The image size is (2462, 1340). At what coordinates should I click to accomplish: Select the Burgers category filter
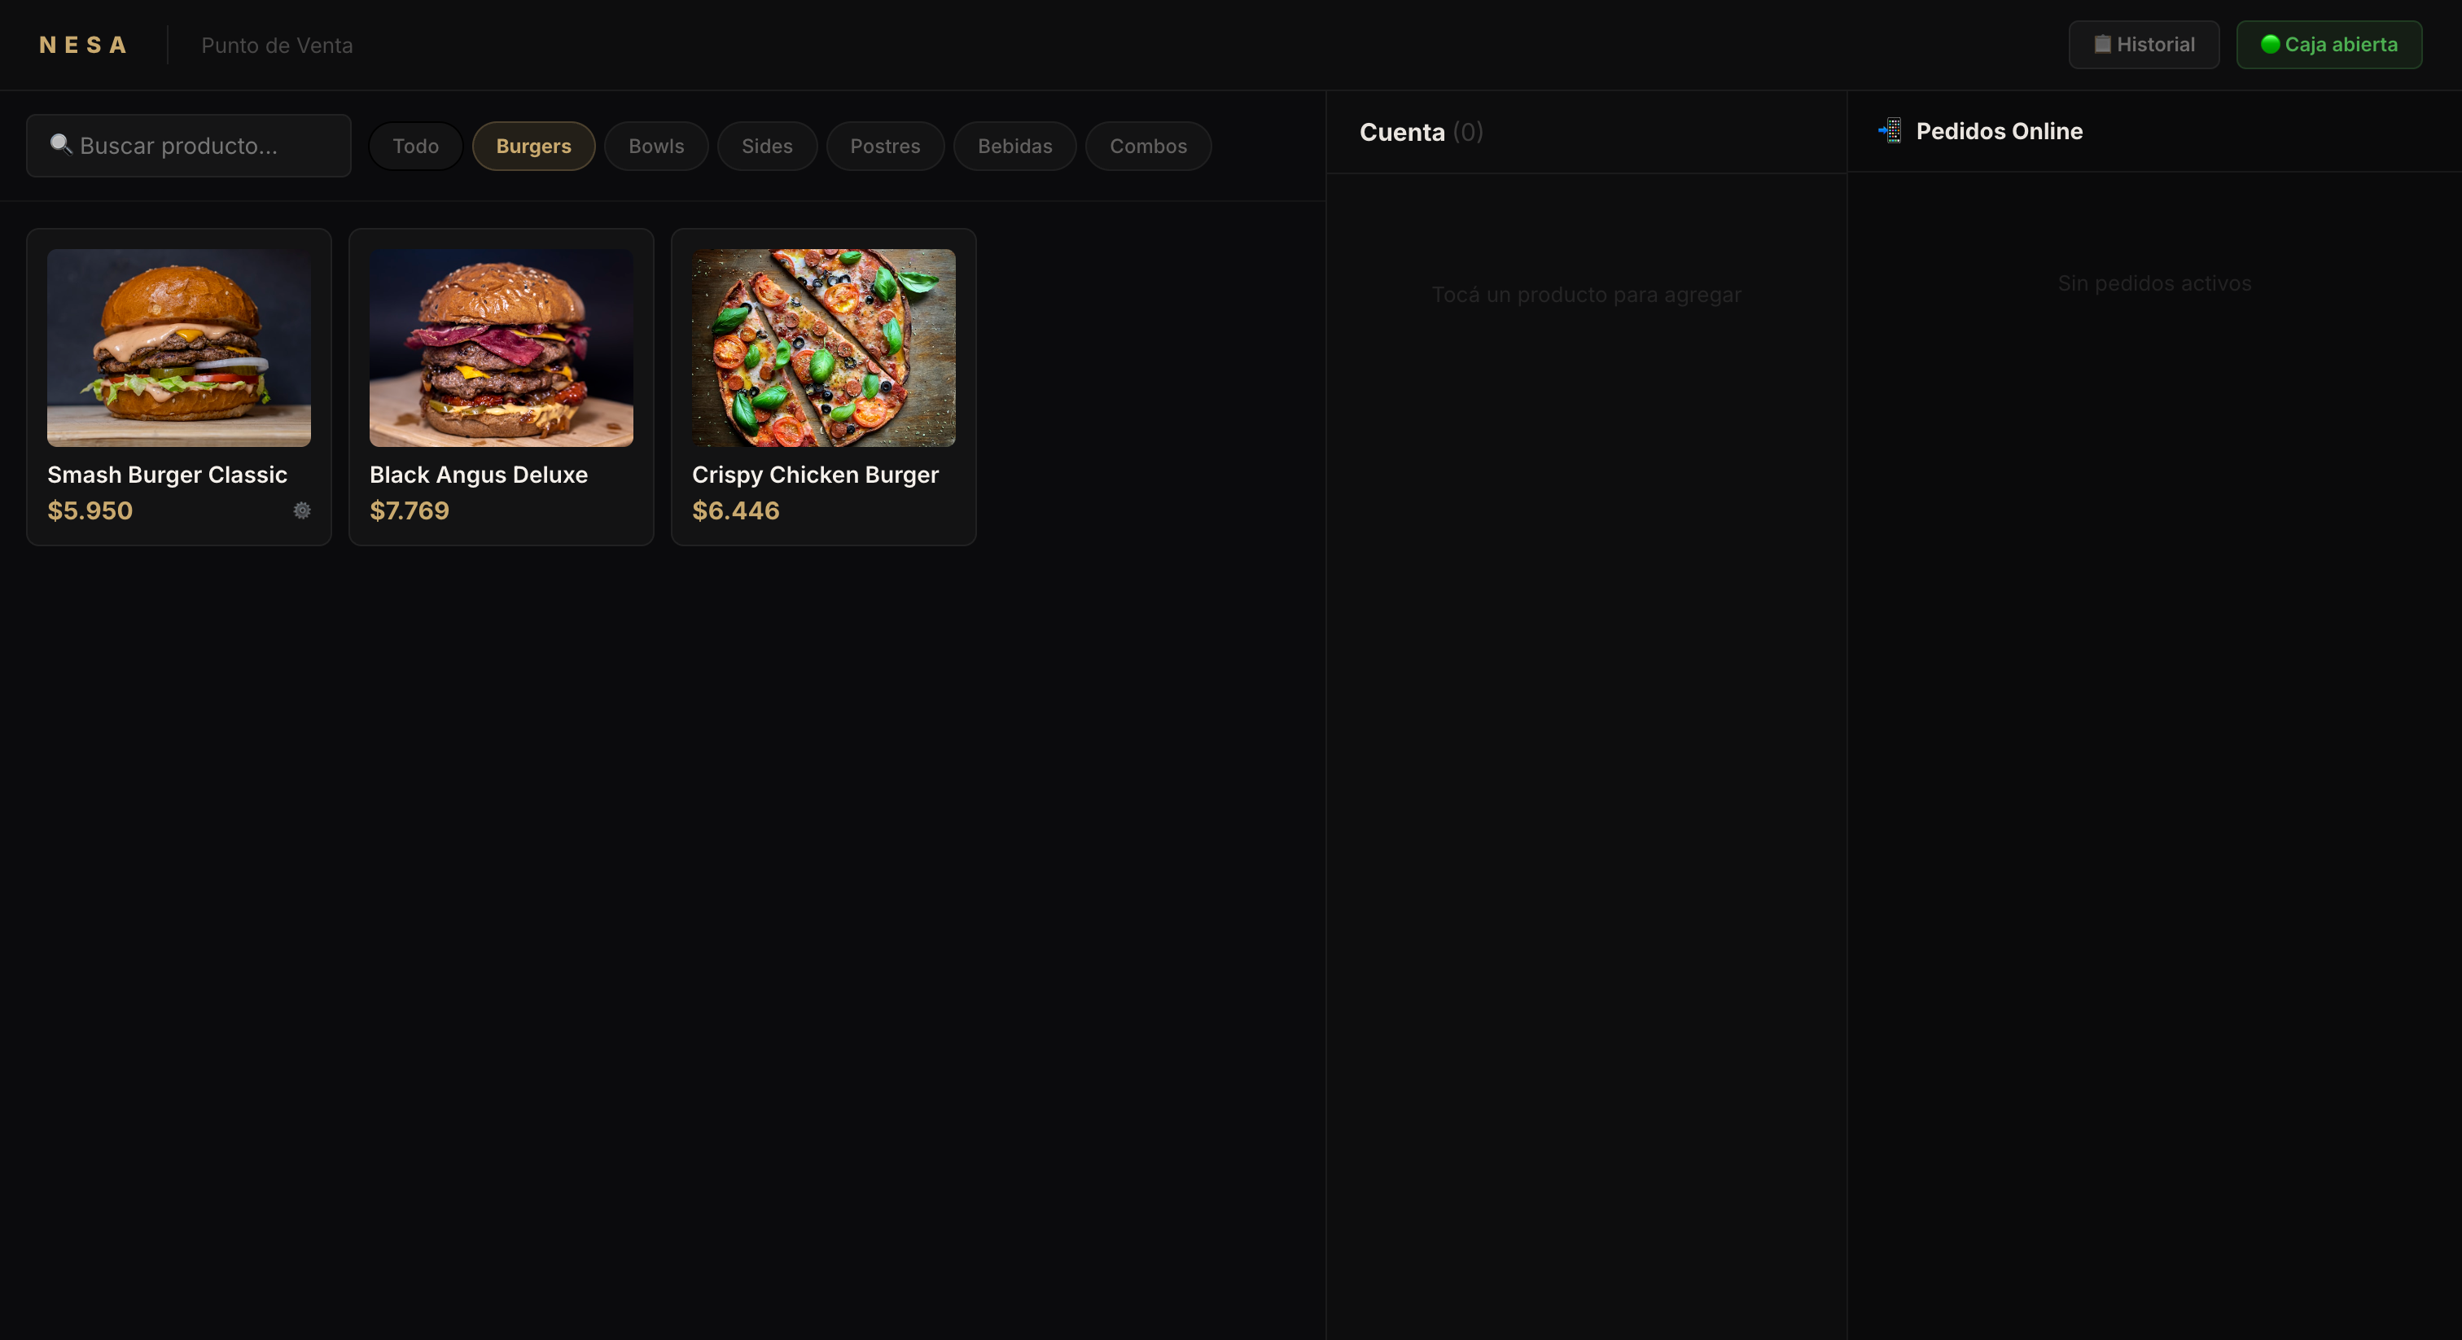coord(533,147)
